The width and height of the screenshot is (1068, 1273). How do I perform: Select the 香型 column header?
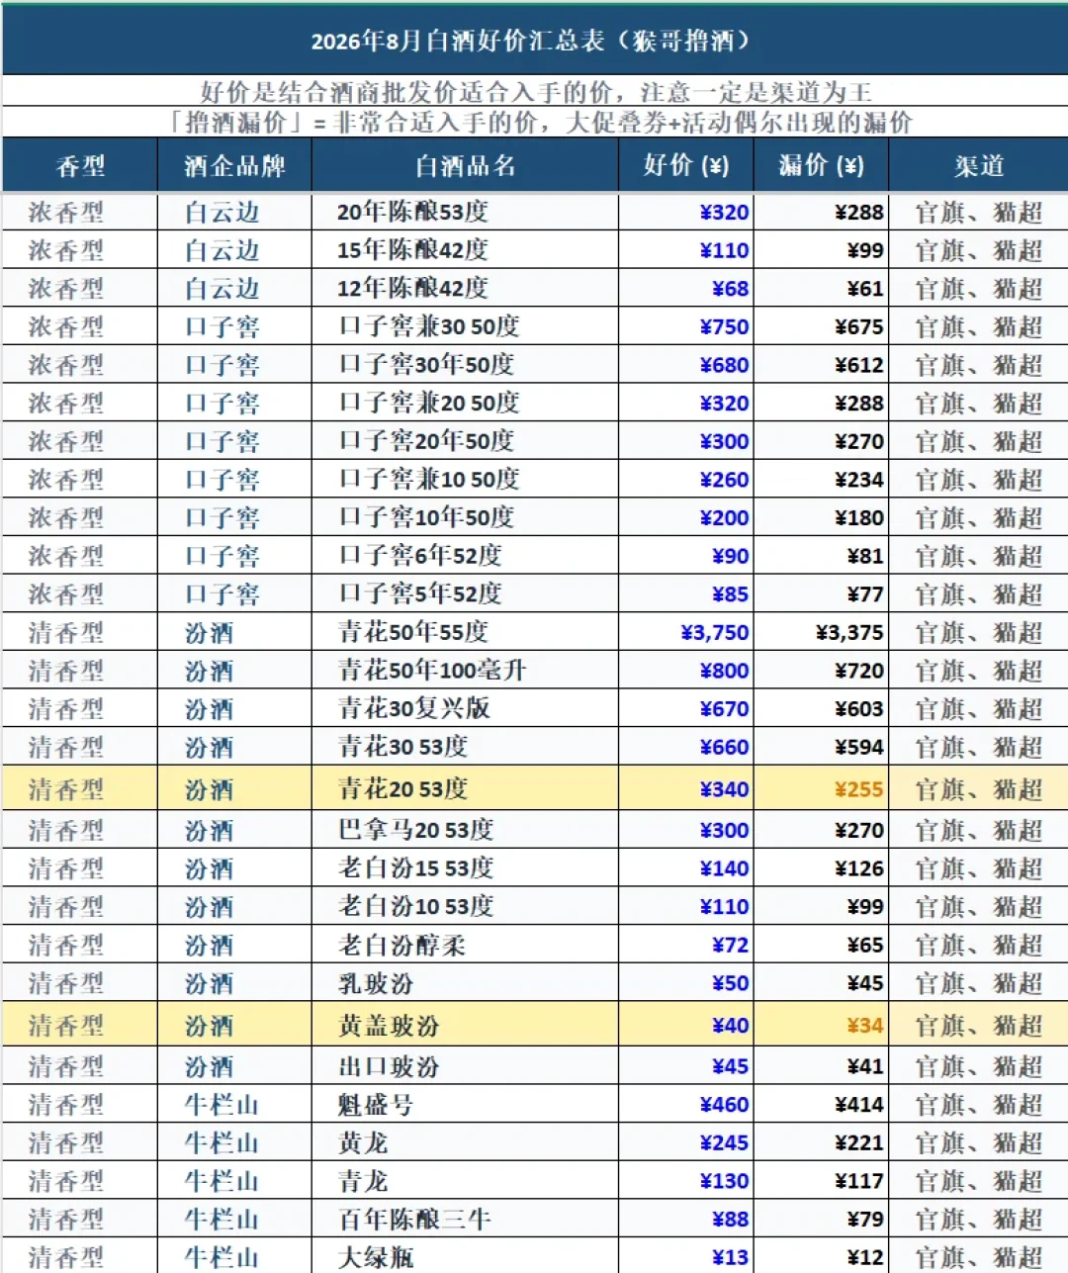coord(80,165)
